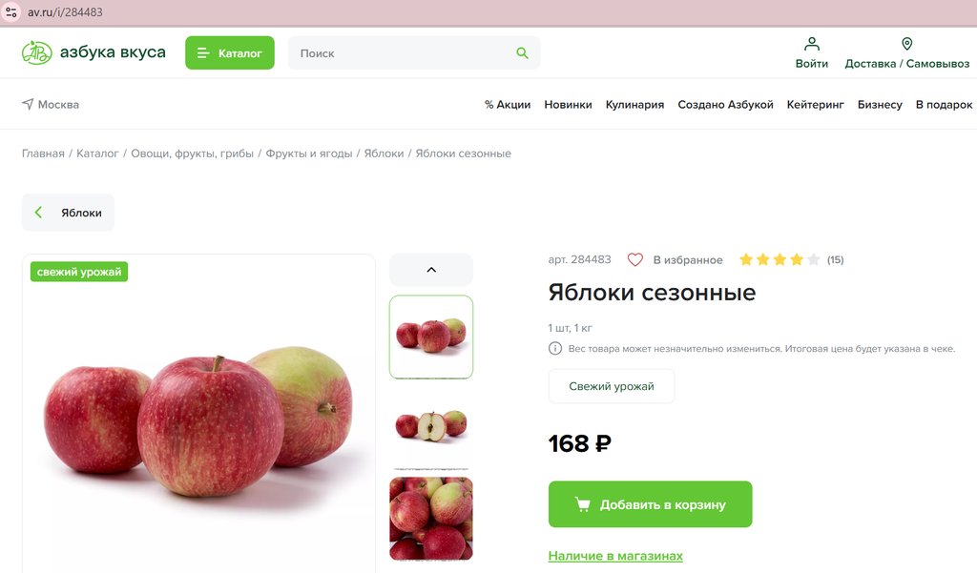Collapse thumbnails with the up chevron

431,270
